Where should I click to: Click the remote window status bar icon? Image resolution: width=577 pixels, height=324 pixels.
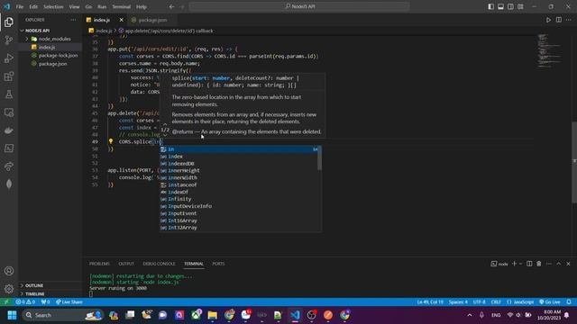pyautogui.click(x=6, y=302)
